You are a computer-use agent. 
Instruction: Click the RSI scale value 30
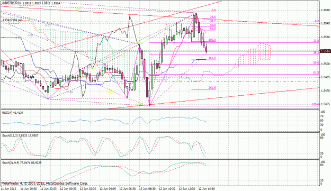(x=322, y=124)
